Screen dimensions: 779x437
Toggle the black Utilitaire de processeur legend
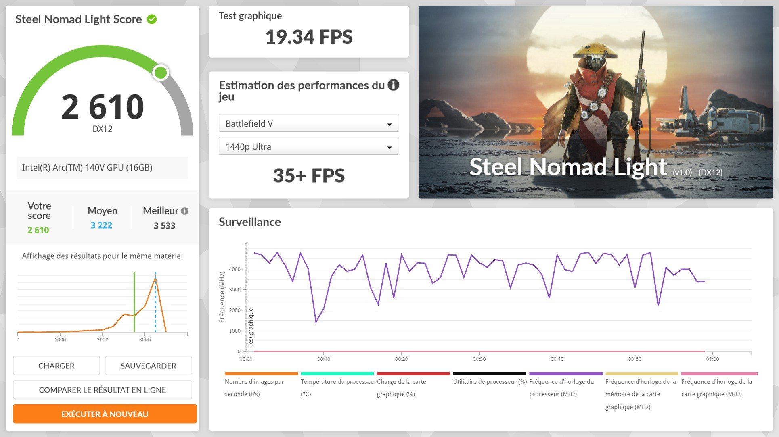click(x=490, y=379)
